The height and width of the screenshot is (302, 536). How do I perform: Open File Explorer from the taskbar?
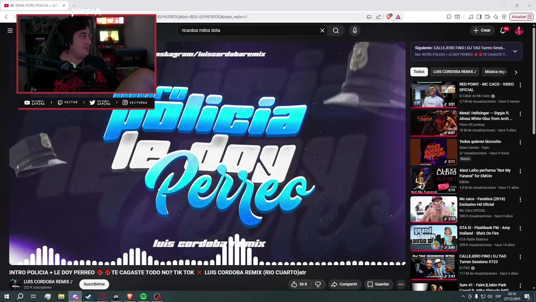[x=61, y=297]
